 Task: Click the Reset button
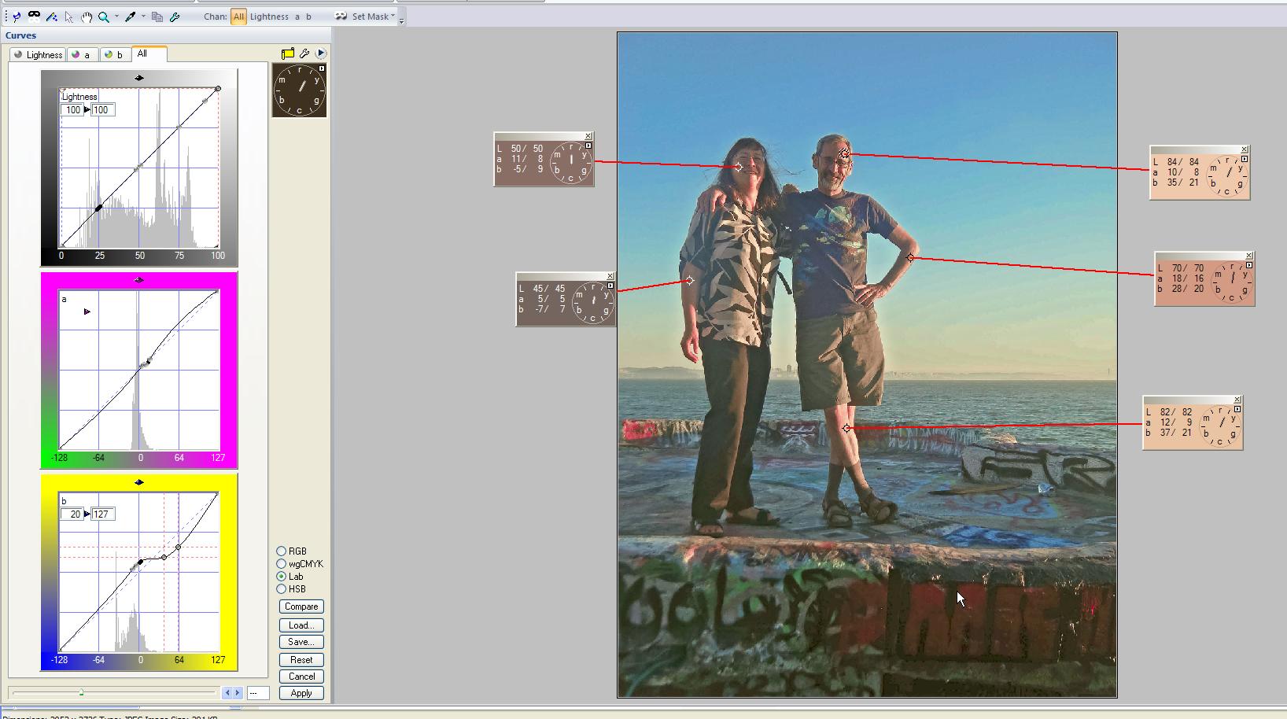(x=301, y=660)
